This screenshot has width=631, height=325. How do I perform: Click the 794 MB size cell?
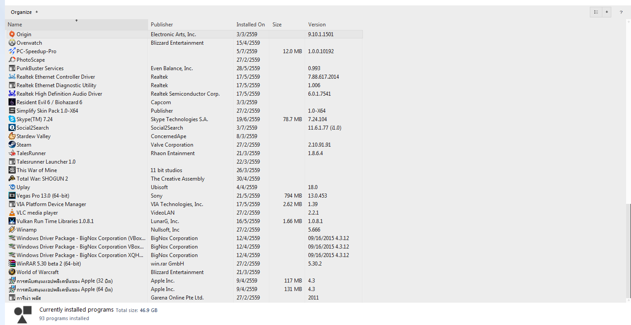(x=293, y=196)
